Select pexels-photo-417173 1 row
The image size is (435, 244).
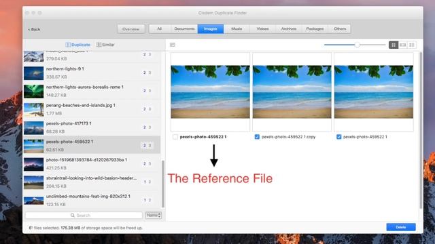point(92,127)
